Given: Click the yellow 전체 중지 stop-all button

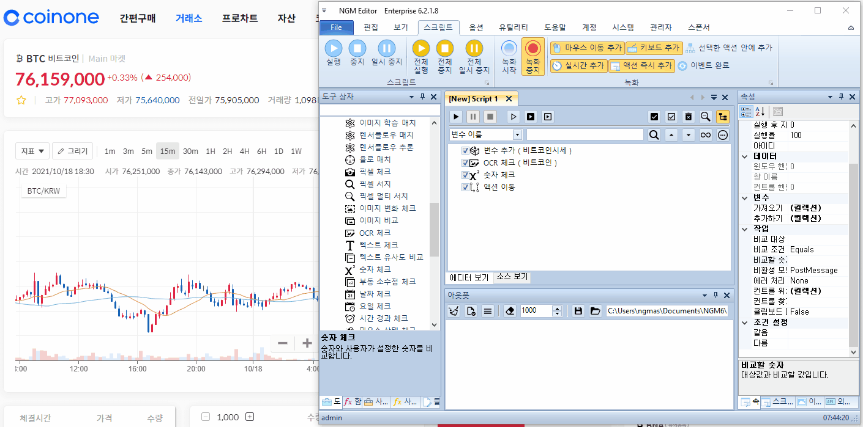Looking at the screenshot, I should tap(445, 56).
